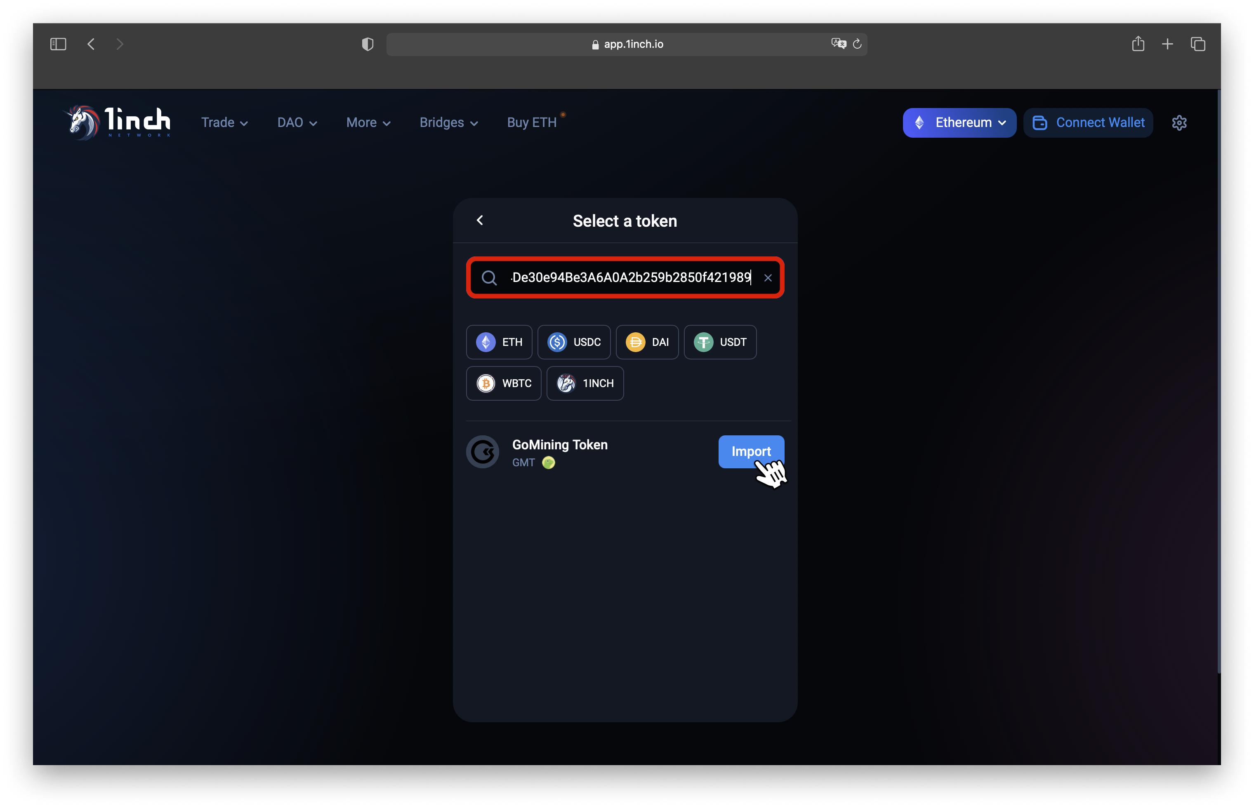Click Connect Wallet button
1254x808 pixels.
click(x=1088, y=123)
